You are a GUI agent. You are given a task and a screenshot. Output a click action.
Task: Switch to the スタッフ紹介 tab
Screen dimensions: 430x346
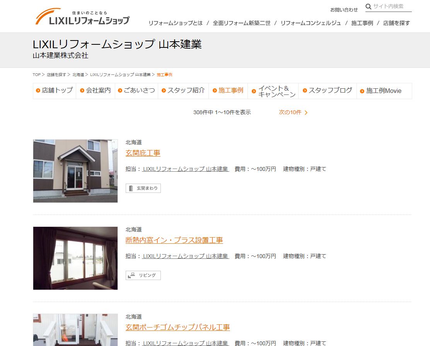(x=183, y=91)
